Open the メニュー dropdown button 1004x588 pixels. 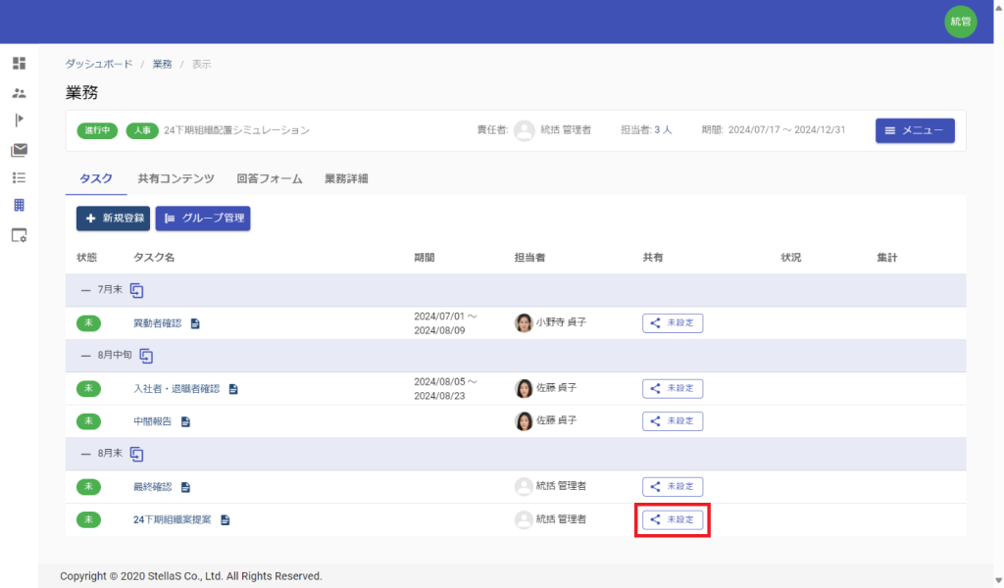pos(914,130)
